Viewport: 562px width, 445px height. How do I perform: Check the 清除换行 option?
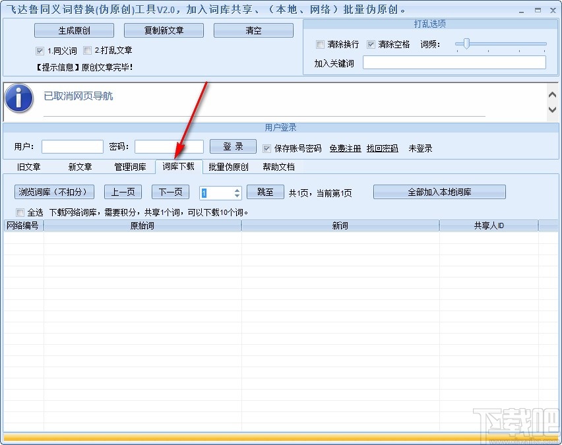coord(320,44)
